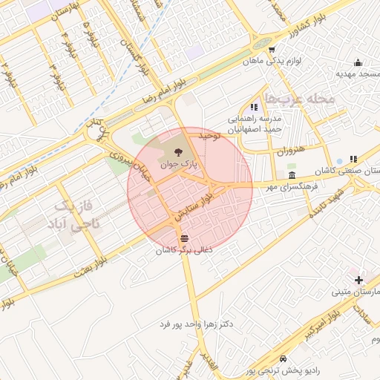Click school icon near هنرستان صنعتی کاشان

click(354, 159)
